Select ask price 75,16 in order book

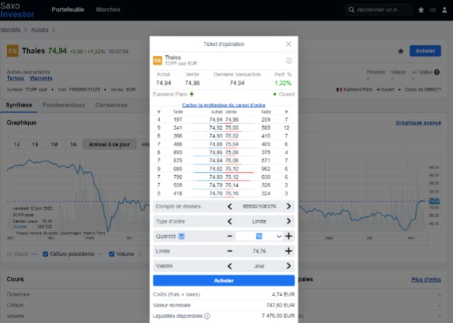click(x=232, y=194)
